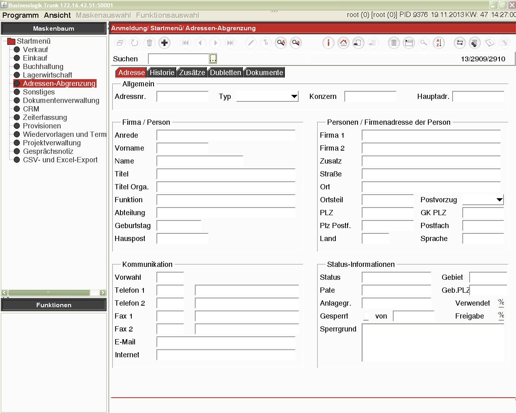Select CRM in the Maskenbaum tree
Viewport: 516px width, 413px height.
[x=31, y=109]
